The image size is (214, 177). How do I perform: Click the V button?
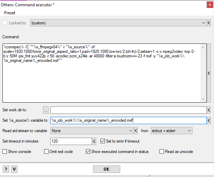pos(14,169)
